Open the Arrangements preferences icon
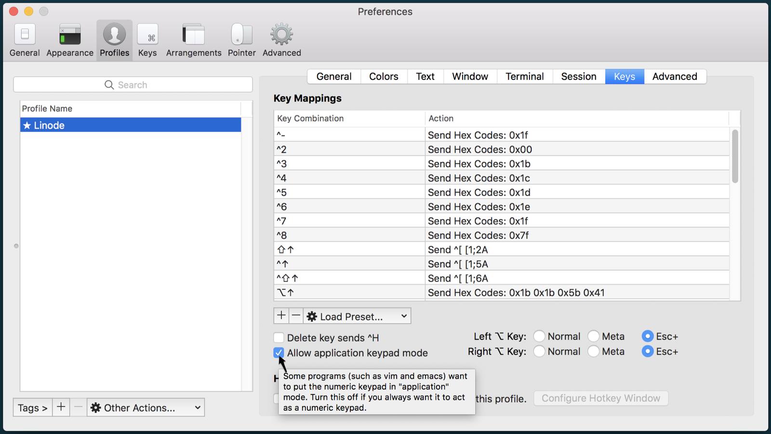Screen dimensions: 771x434 pyautogui.click(x=194, y=40)
